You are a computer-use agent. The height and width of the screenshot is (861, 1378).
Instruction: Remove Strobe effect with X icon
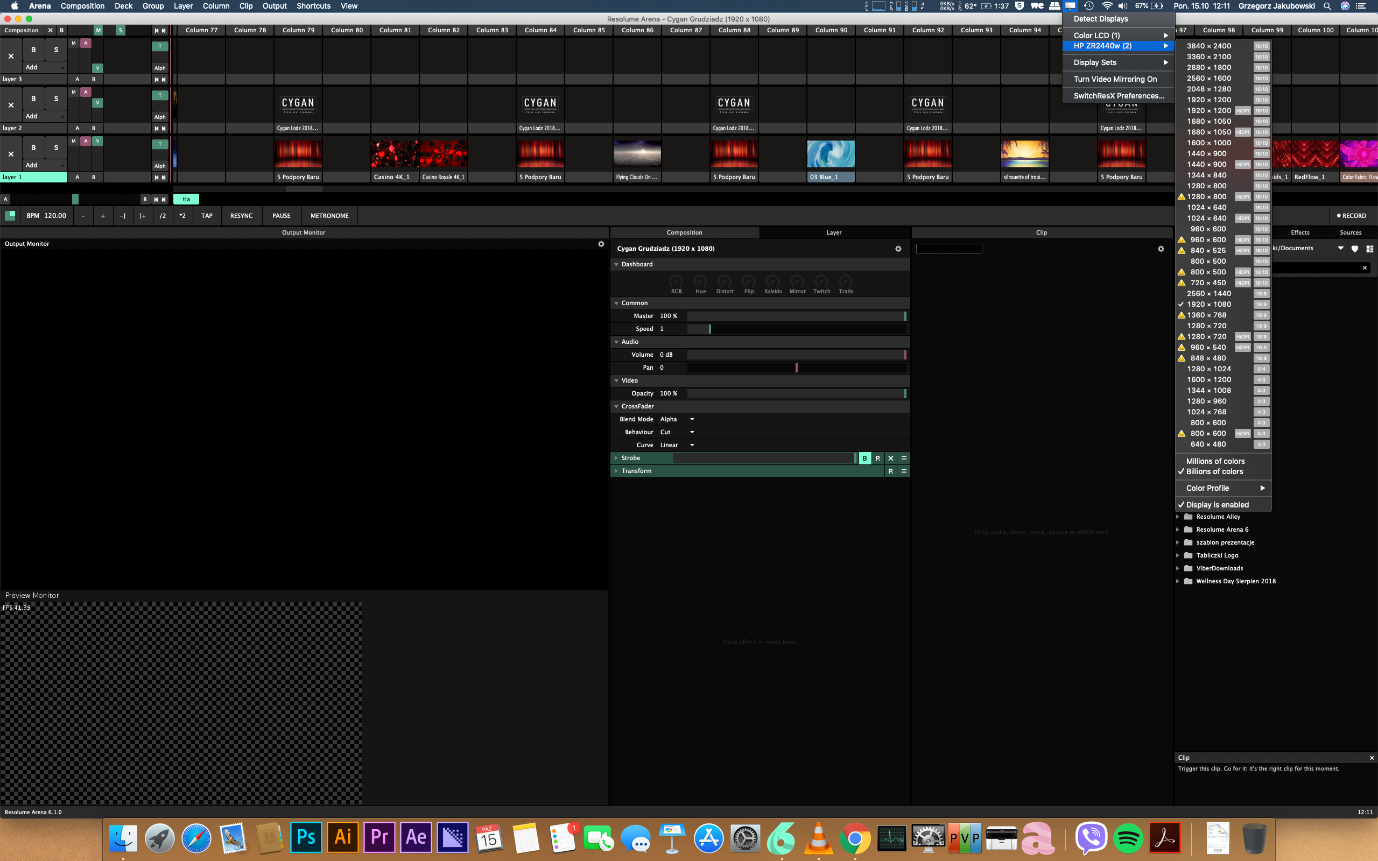890,458
